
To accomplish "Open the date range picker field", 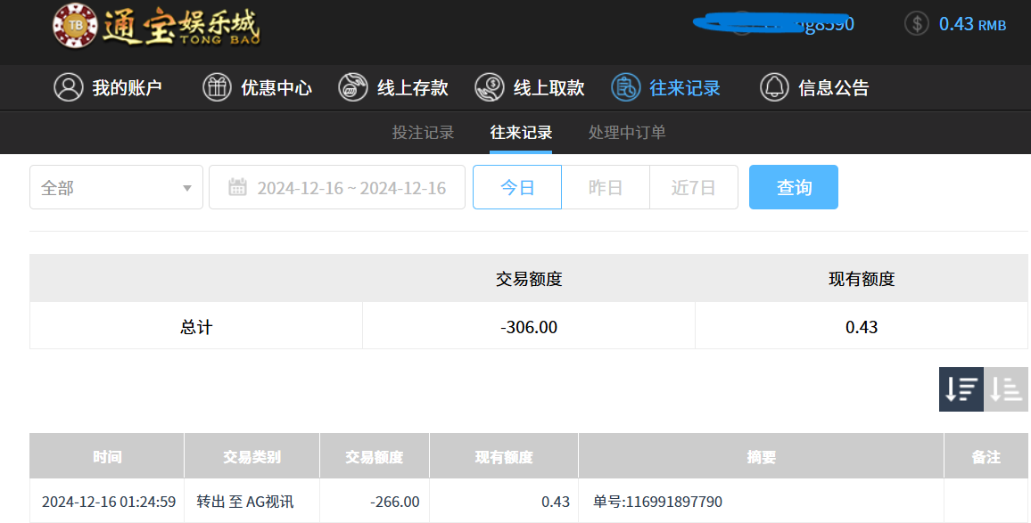I will pos(337,187).
